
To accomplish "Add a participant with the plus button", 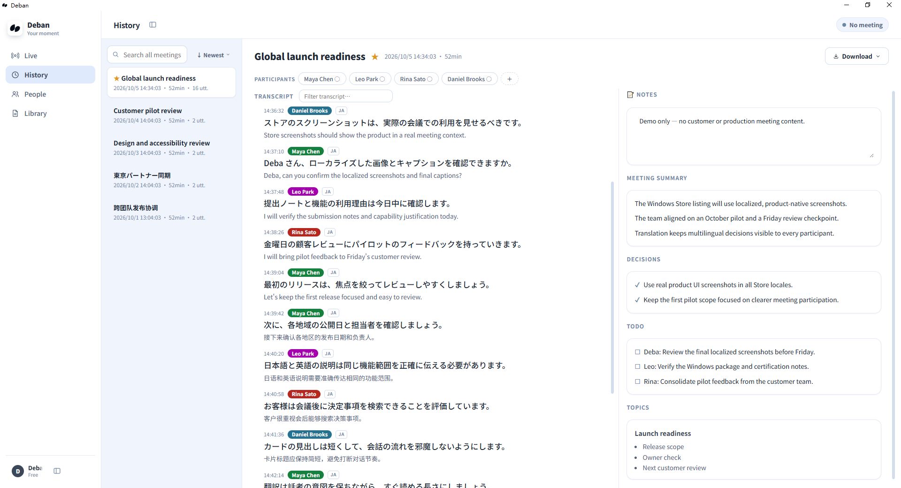I will [510, 79].
